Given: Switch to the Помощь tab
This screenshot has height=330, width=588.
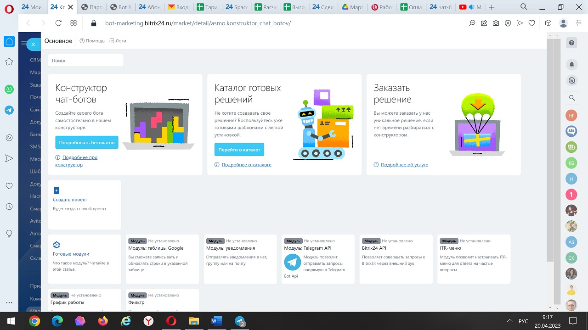Looking at the screenshot, I should tap(92, 41).
